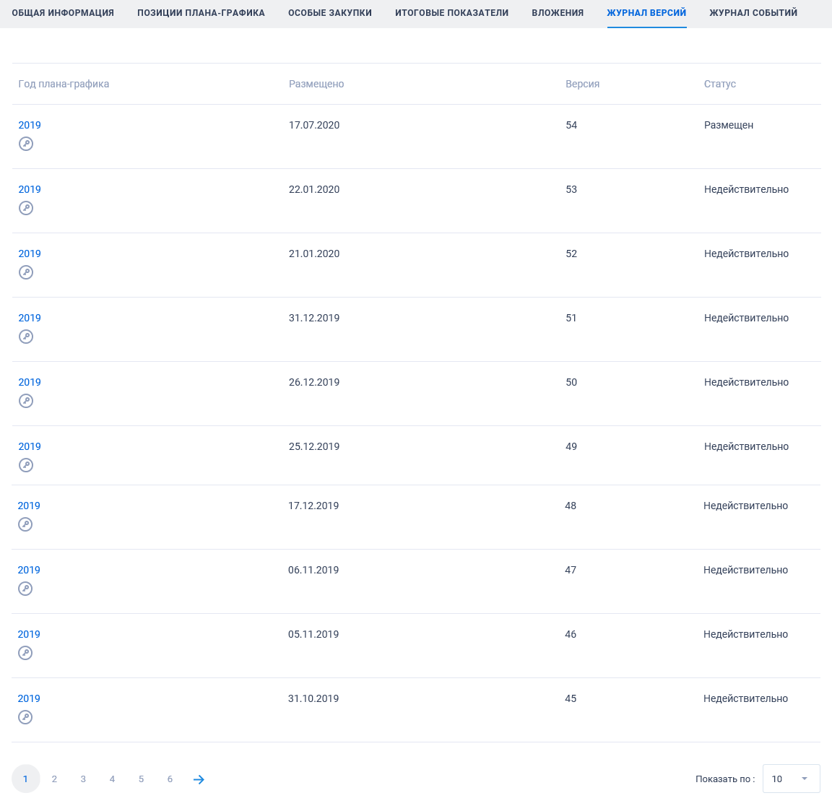Open 2019 link dated 06.11.2019

pyautogui.click(x=29, y=570)
